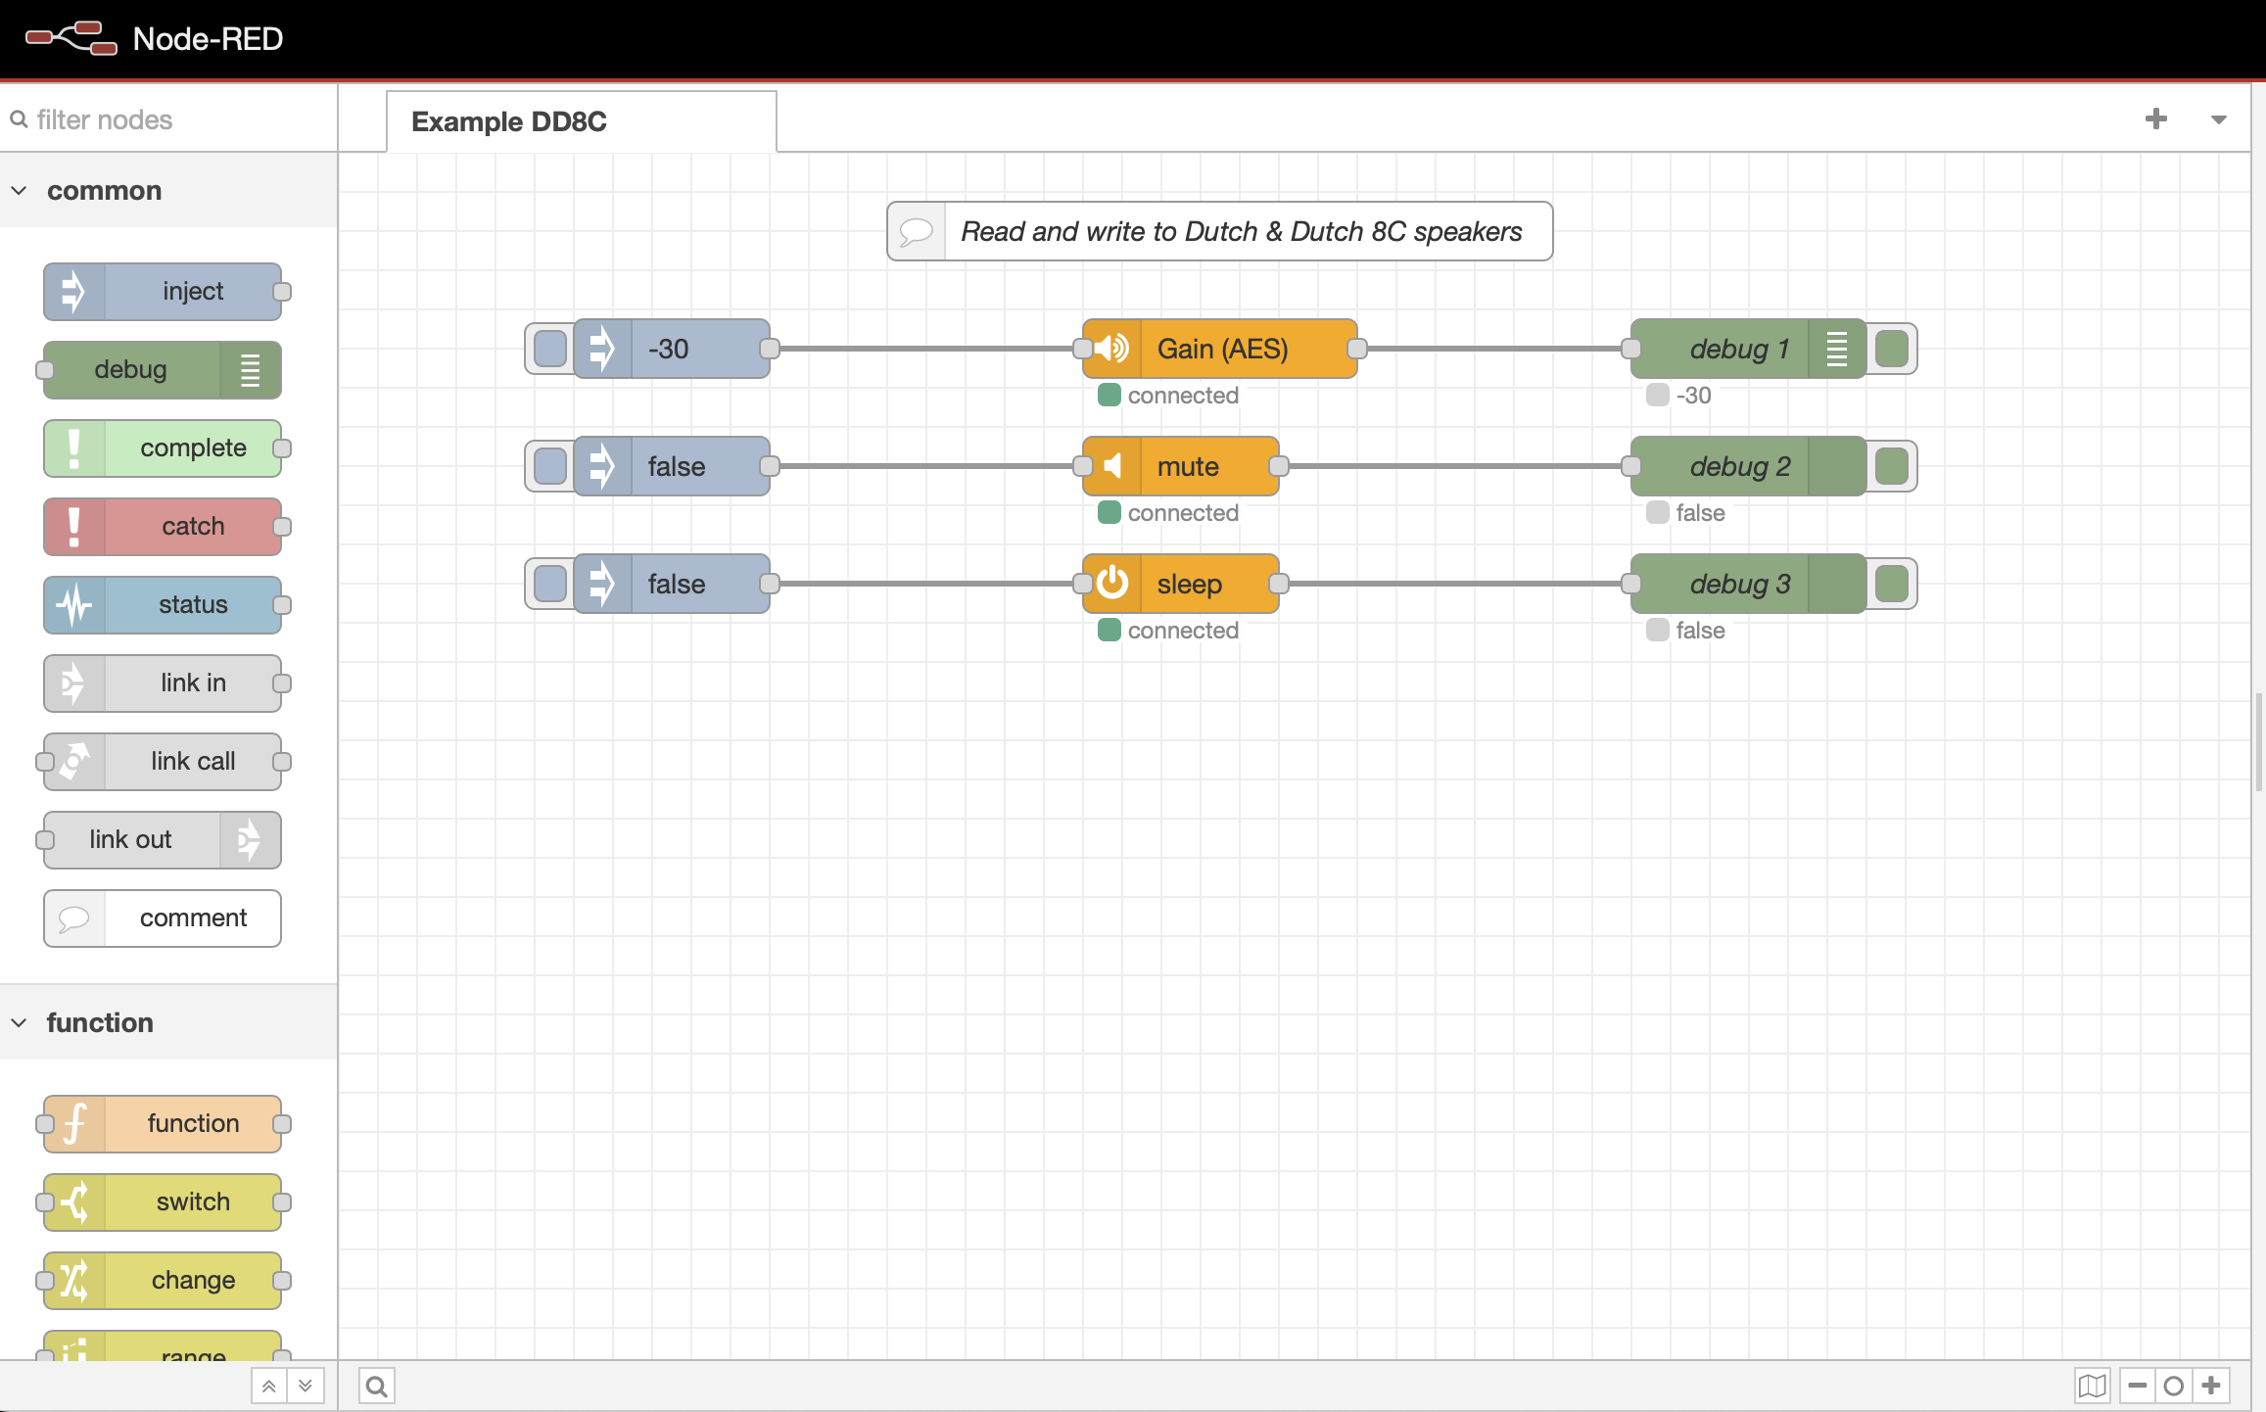Click the false value on mute inject node
This screenshot has width=2266, height=1412.
674,465
